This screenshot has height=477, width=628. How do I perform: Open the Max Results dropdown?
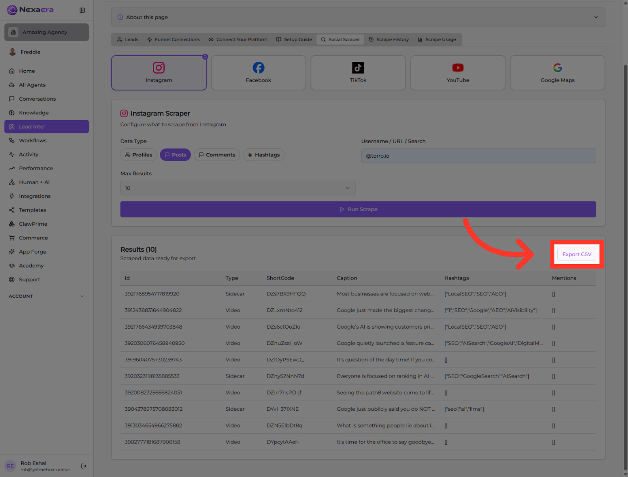pos(238,188)
